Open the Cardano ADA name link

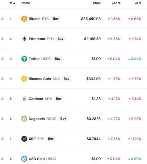pyautogui.click(x=40, y=99)
